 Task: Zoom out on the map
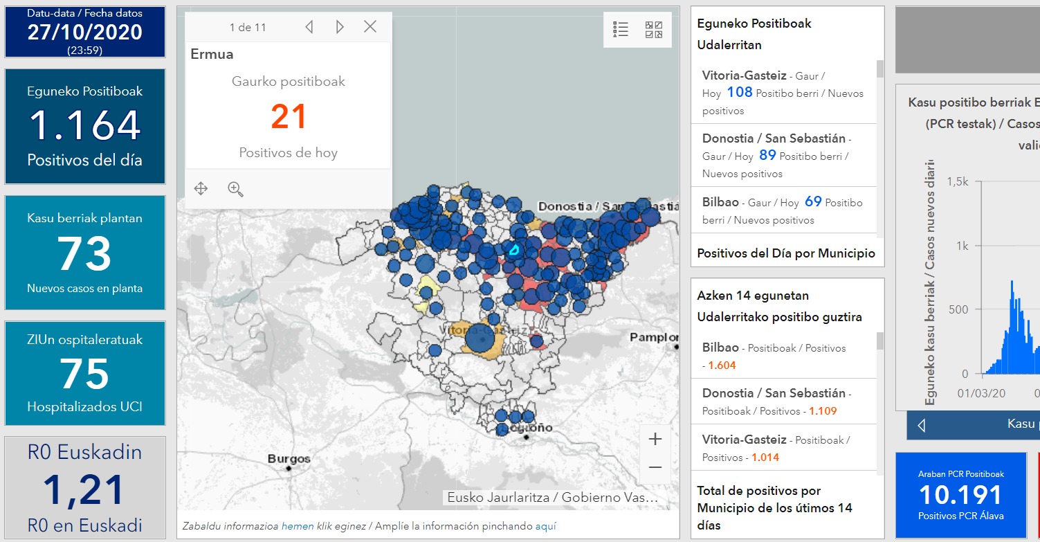[x=655, y=467]
